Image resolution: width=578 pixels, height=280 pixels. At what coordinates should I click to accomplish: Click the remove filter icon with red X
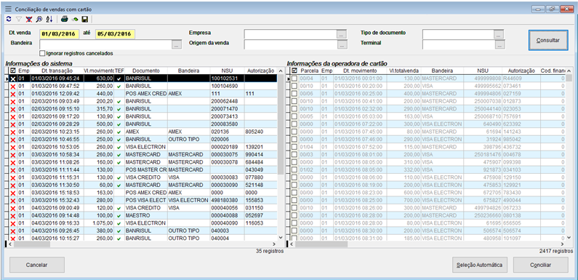(x=29, y=19)
